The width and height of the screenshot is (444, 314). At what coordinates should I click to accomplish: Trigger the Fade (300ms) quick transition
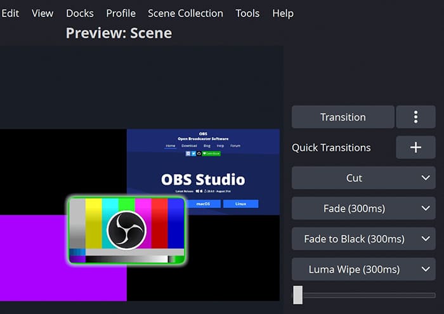point(354,209)
